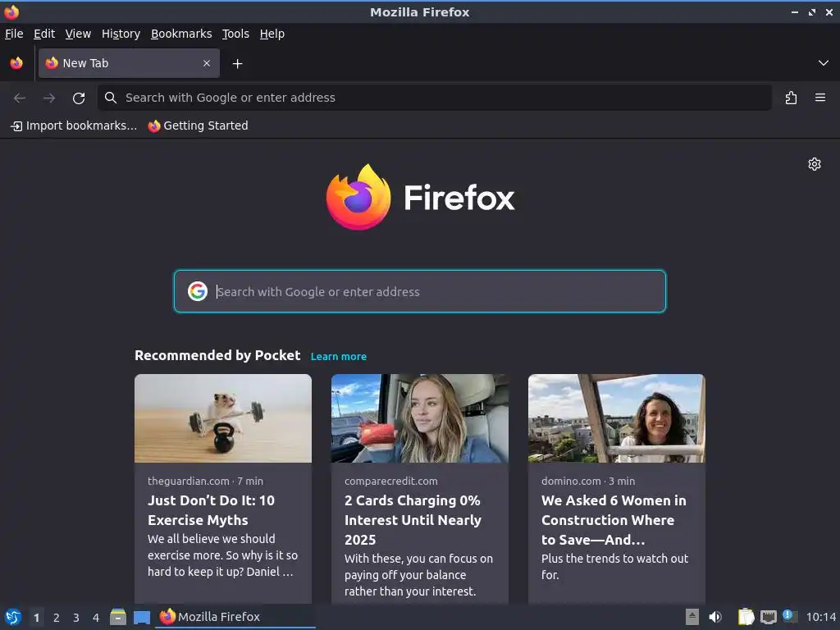This screenshot has width=840, height=630.
Task: Open the Edit menu
Action: 44,34
